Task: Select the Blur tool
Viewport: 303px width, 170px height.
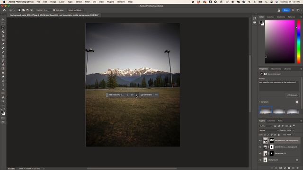Action: (x=3, y=73)
